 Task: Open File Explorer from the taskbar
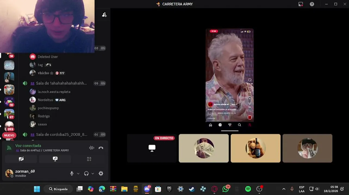click(x=124, y=189)
